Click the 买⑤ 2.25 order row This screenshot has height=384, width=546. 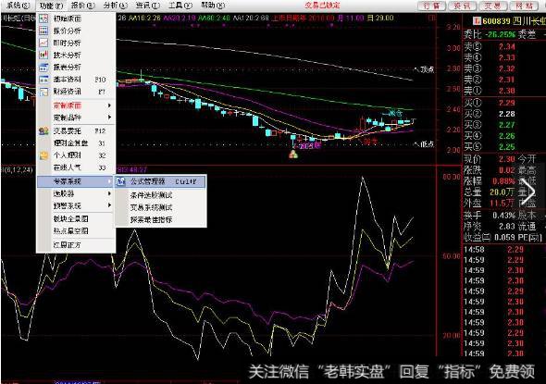(x=504, y=146)
